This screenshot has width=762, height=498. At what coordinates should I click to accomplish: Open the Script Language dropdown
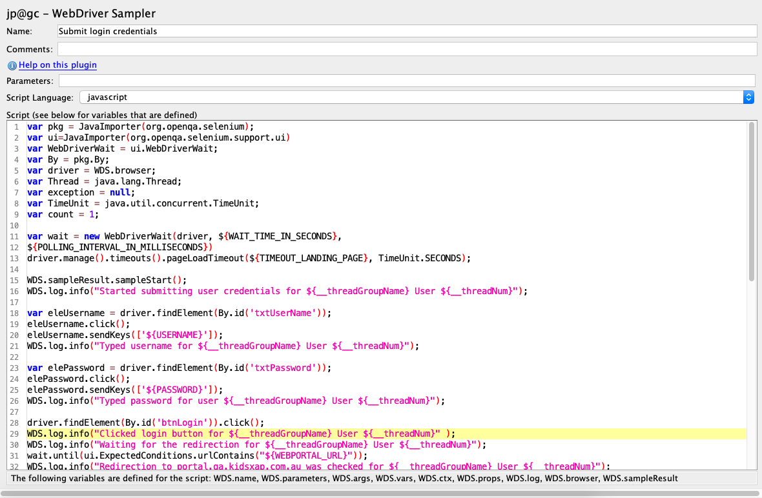point(417,97)
